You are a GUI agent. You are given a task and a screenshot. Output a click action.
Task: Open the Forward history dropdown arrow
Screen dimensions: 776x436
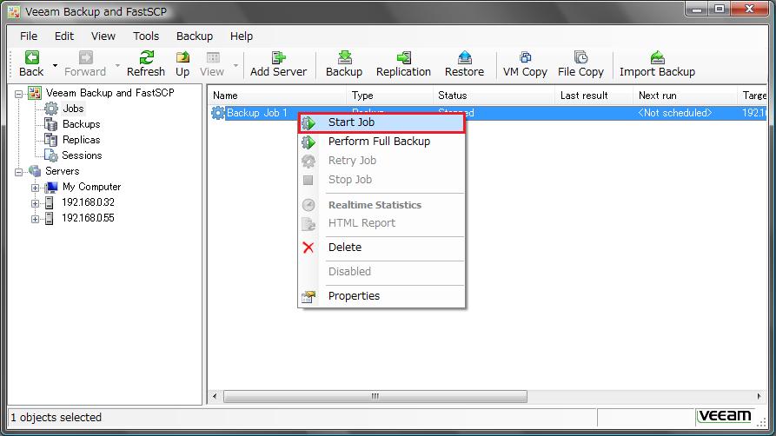click(117, 65)
